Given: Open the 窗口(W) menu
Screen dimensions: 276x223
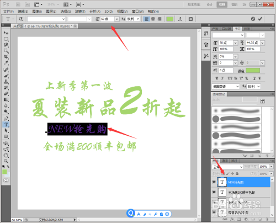Looking at the screenshot, I should coord(138,12).
